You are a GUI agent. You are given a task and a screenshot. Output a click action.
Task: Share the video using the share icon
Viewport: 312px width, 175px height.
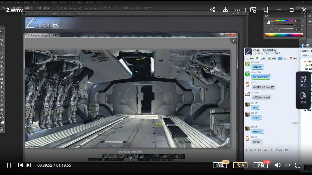[213, 10]
